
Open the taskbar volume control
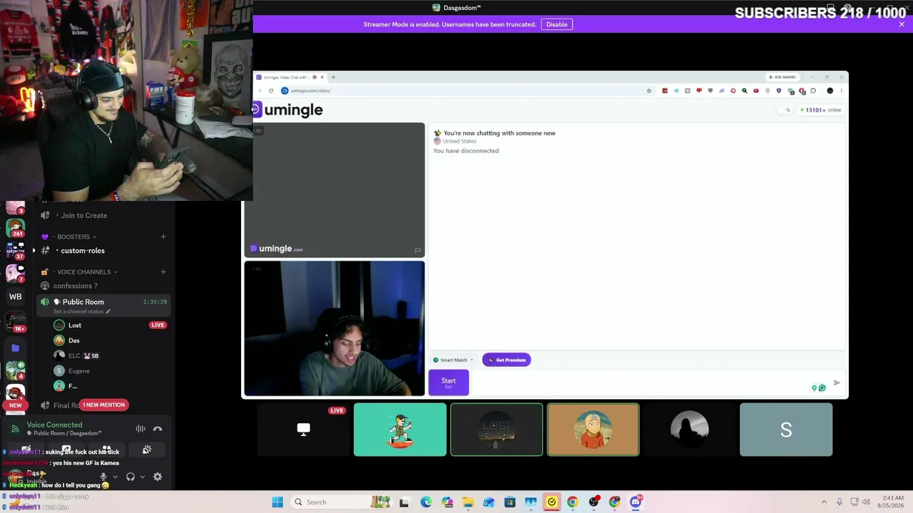867,502
